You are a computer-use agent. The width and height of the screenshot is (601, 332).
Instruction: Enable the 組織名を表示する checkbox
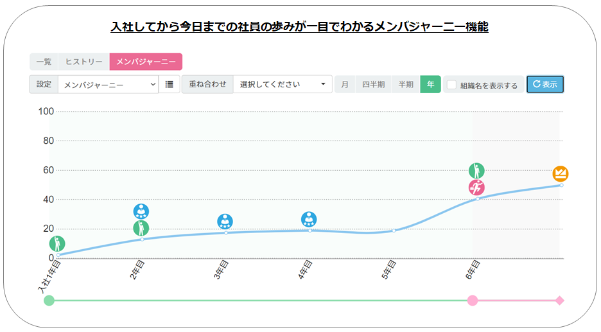(x=452, y=85)
